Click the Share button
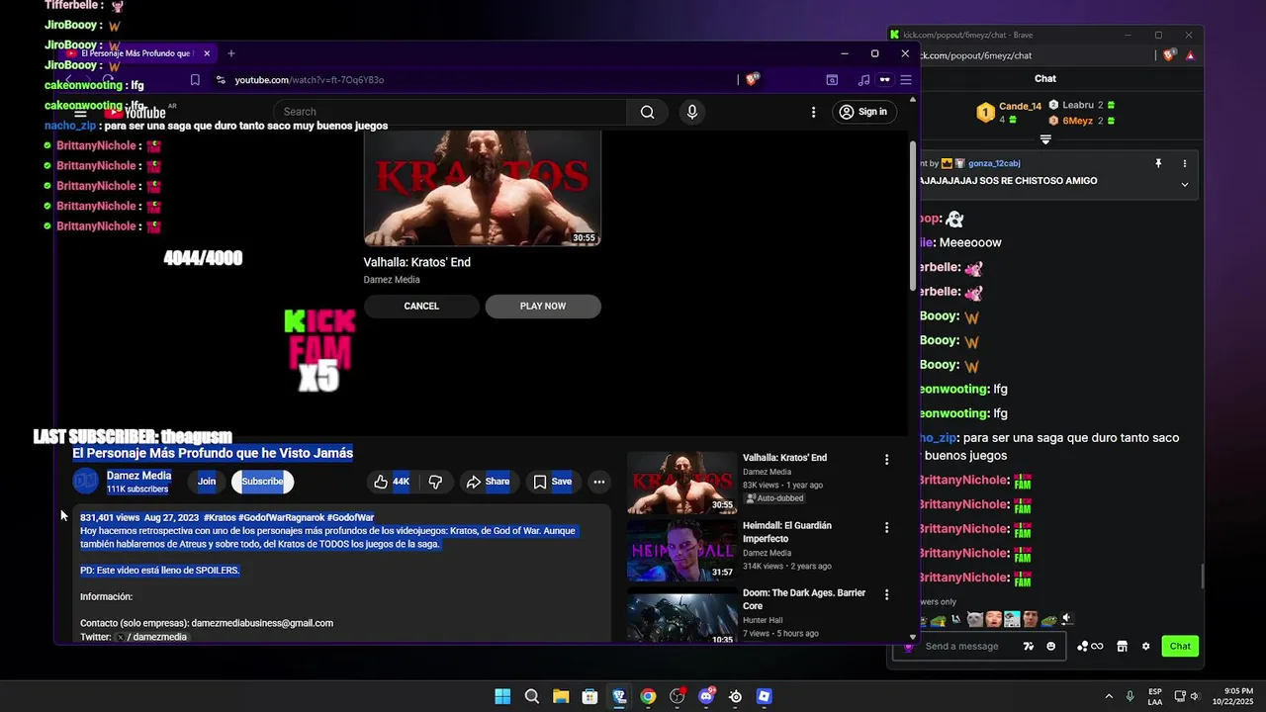The width and height of the screenshot is (1266, 712). pos(487,482)
